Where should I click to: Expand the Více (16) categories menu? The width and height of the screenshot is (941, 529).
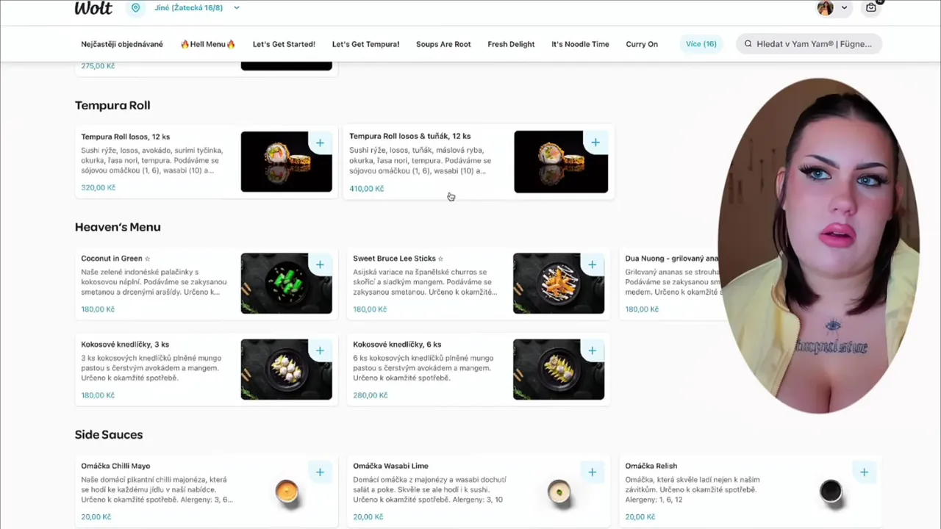701,44
